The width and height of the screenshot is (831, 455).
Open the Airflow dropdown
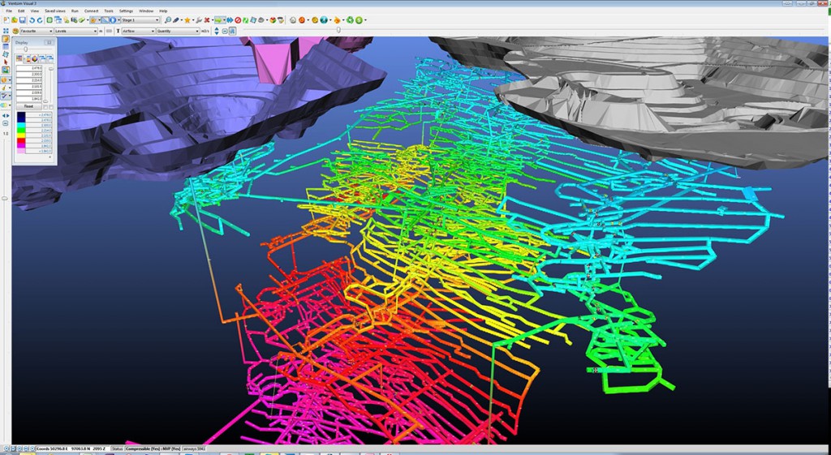point(138,32)
